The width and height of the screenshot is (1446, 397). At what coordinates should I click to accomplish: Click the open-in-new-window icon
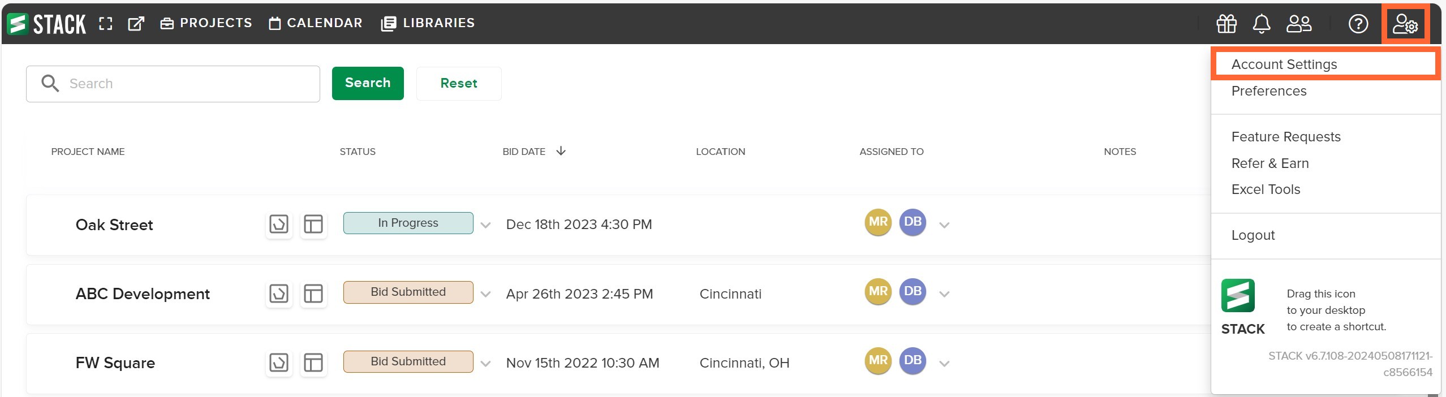click(136, 24)
